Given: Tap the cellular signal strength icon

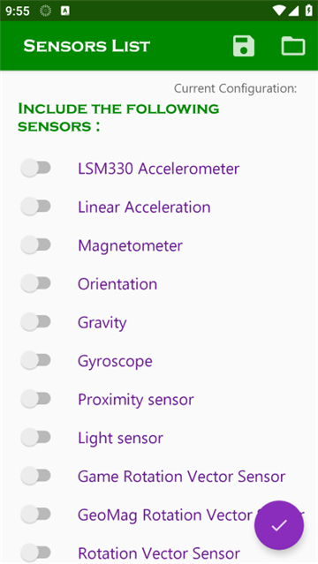Looking at the screenshot, I should (x=294, y=11).
